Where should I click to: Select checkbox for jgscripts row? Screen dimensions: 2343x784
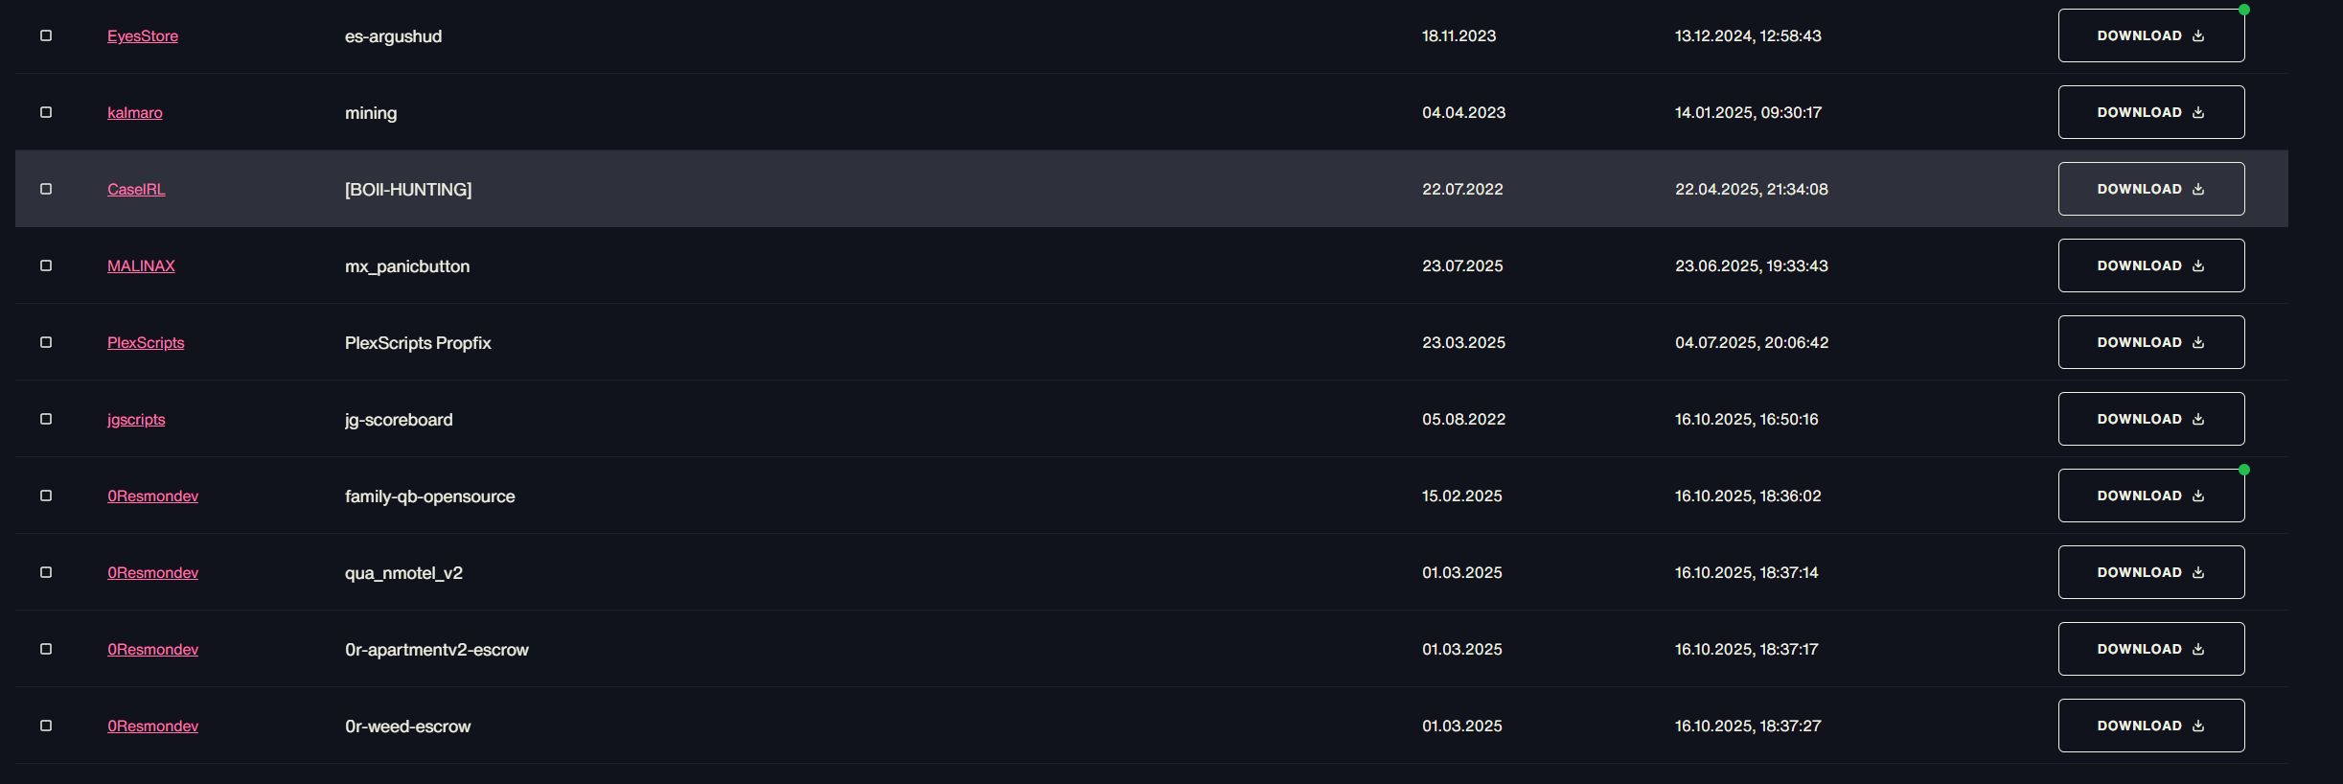pos(46,419)
